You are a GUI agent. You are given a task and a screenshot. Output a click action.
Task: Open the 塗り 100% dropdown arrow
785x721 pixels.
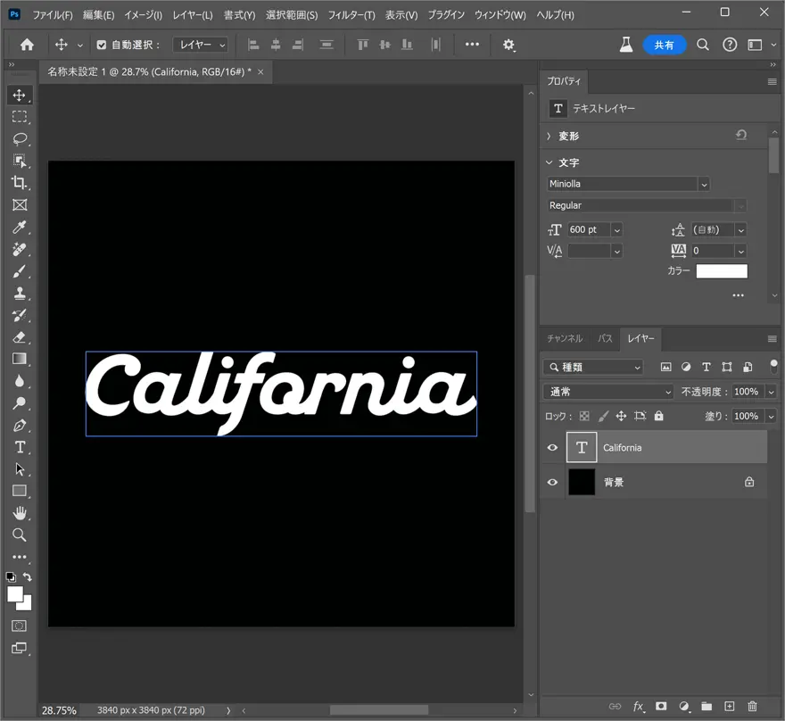pos(771,416)
